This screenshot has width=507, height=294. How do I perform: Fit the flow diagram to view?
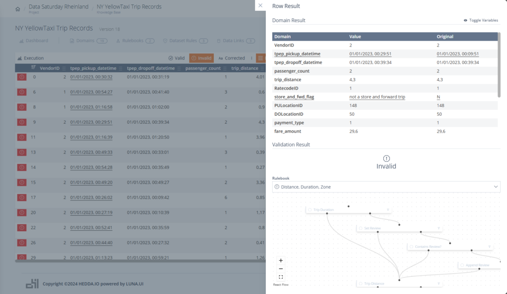pos(281,277)
